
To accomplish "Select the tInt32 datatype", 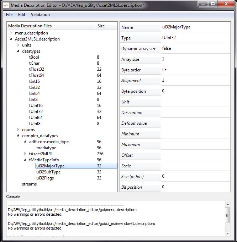I will pos(34,87).
